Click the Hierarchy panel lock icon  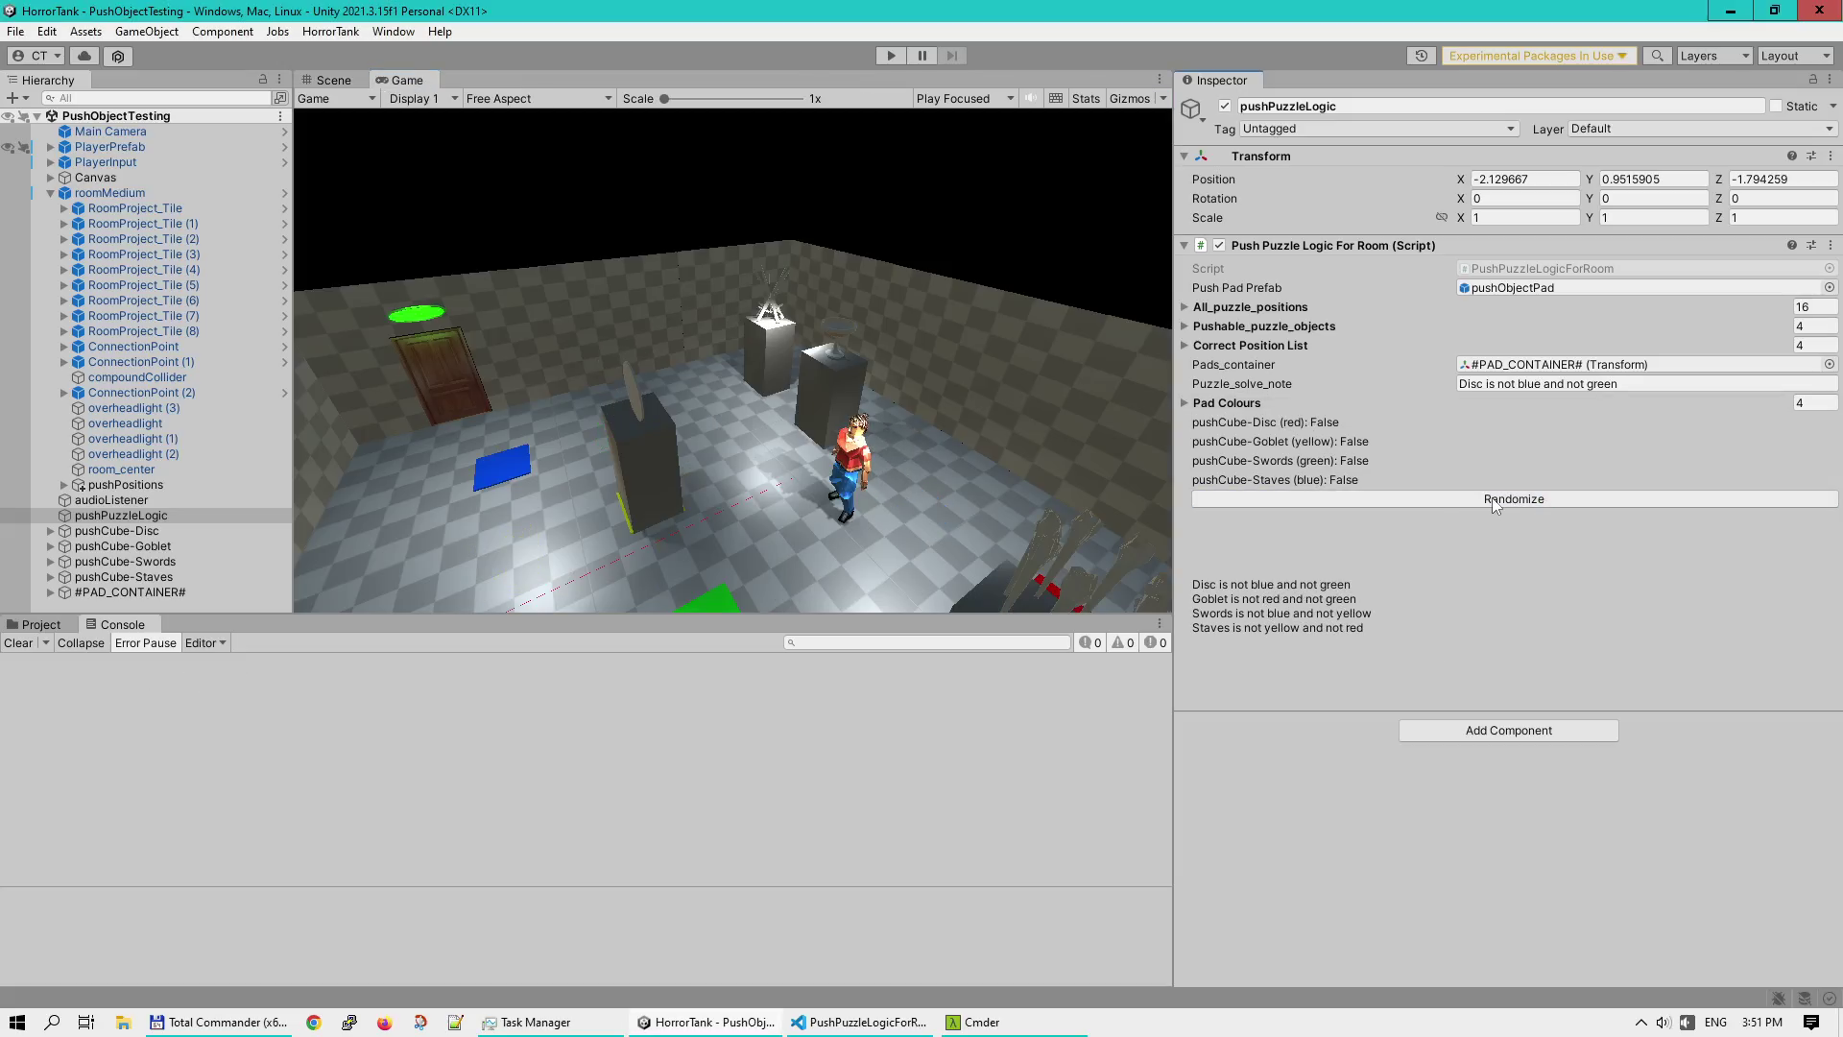click(x=263, y=80)
